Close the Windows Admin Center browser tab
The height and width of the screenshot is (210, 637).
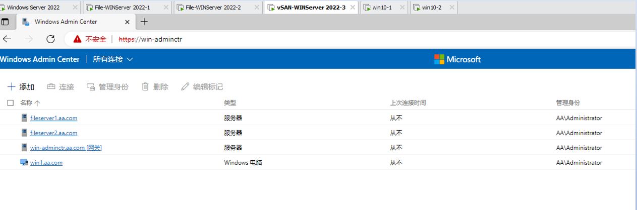[x=127, y=22]
